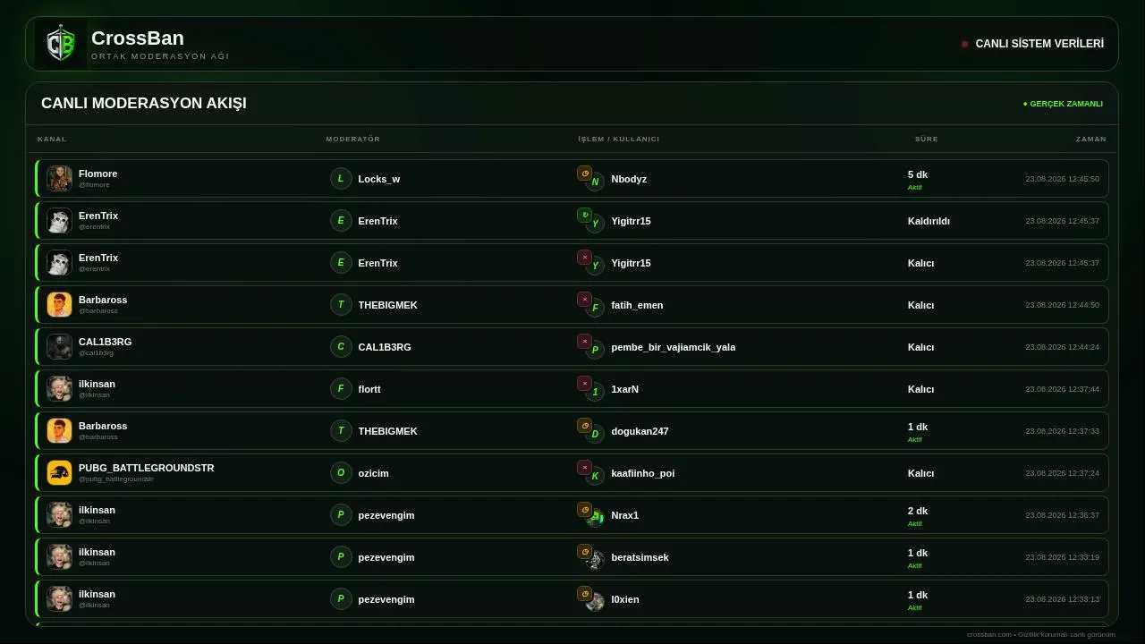Click the PUBG_BATTLEGROUNDSTR channel avatar
This screenshot has width=1145, height=644.
pyautogui.click(x=59, y=472)
